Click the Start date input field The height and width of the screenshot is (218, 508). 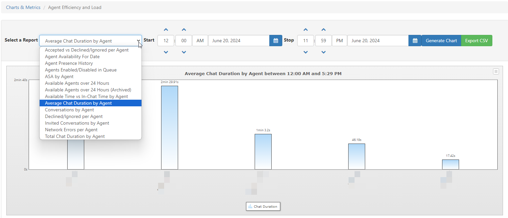238,41
